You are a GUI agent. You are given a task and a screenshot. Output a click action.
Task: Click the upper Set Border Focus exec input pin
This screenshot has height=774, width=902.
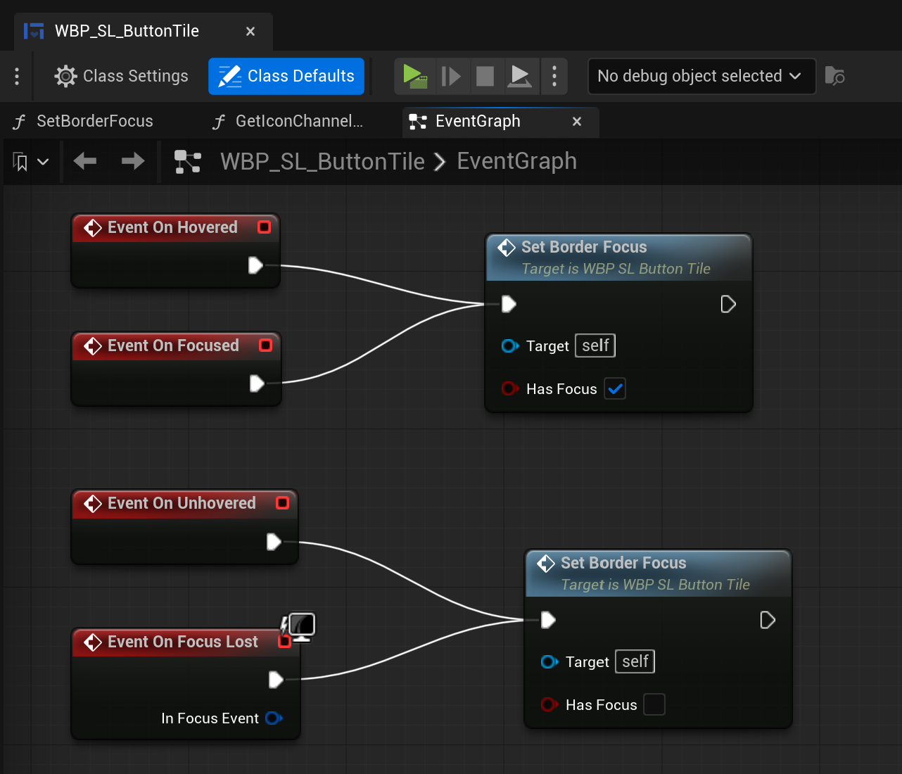pos(509,304)
